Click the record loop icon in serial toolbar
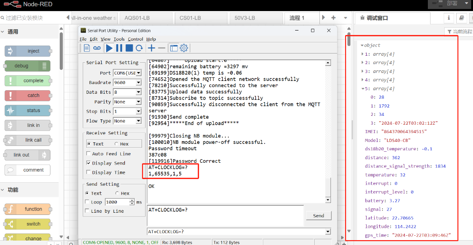 [97, 48]
